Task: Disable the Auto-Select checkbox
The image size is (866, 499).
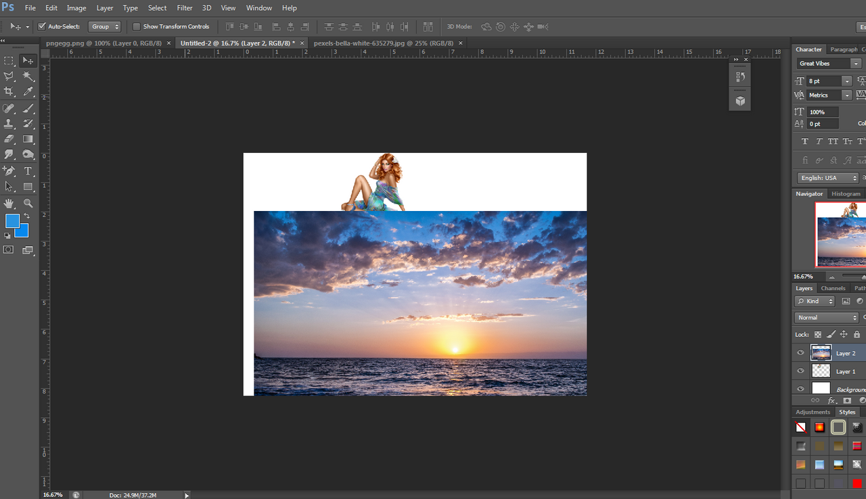Action: pos(42,26)
